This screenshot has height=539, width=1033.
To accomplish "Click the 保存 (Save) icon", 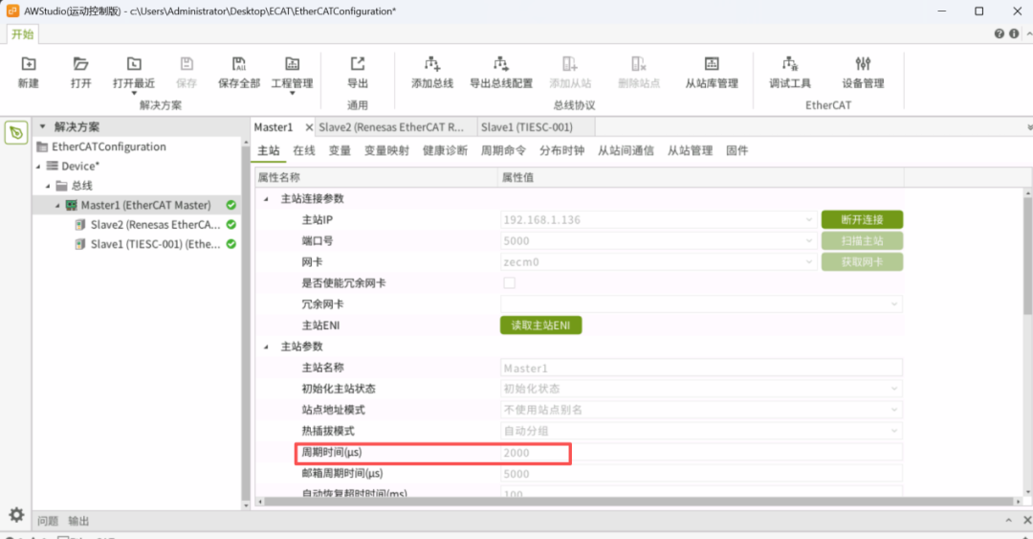I will click(x=187, y=64).
